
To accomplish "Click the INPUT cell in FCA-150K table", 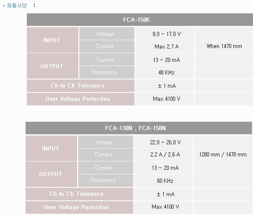I will click(52, 40).
